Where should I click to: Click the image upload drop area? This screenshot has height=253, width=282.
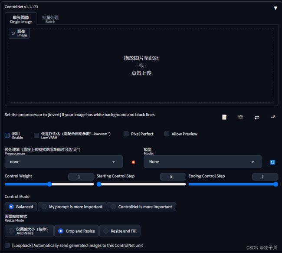coord(141,66)
